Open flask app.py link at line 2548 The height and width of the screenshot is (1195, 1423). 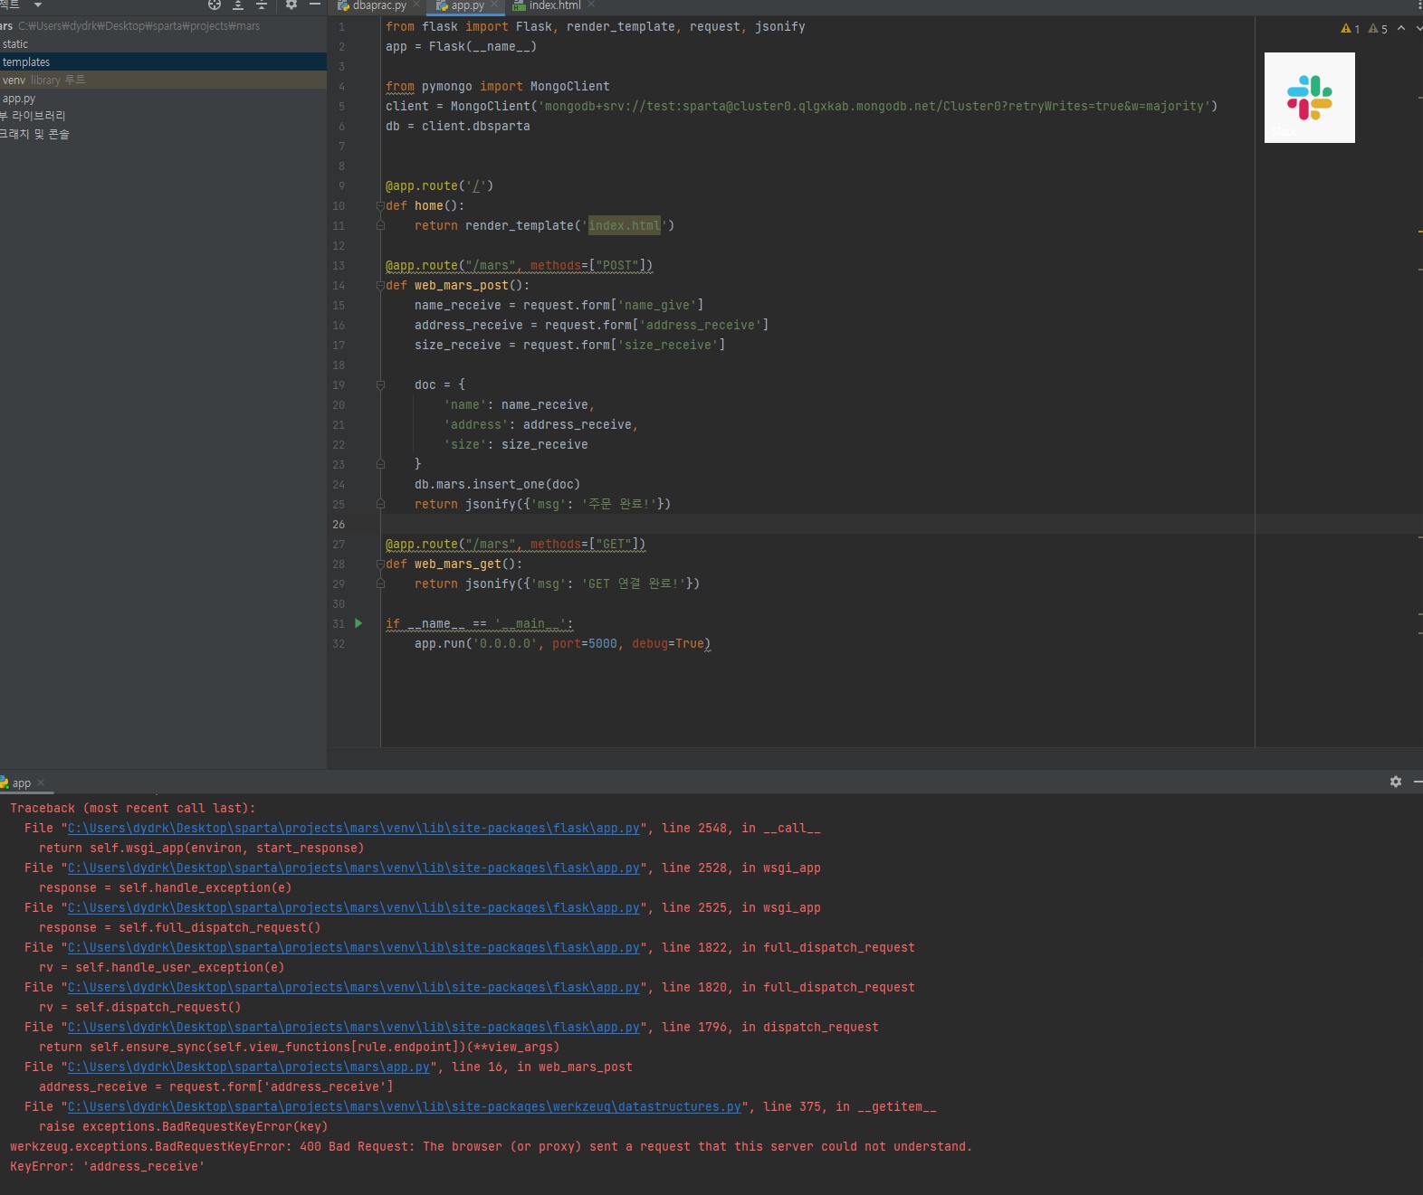pyautogui.click(x=354, y=829)
